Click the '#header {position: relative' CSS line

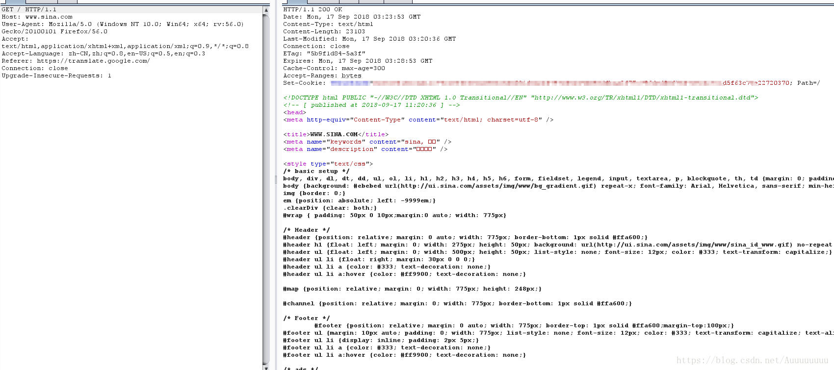coord(465,237)
